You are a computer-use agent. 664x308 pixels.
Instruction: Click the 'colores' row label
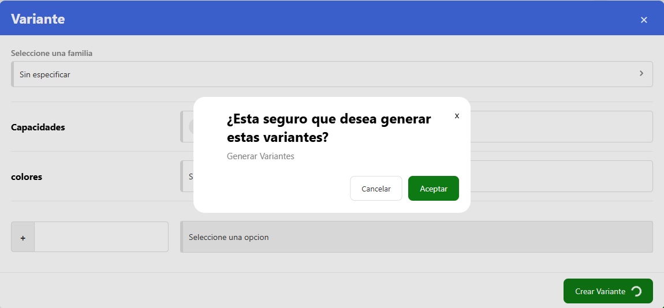tap(27, 177)
